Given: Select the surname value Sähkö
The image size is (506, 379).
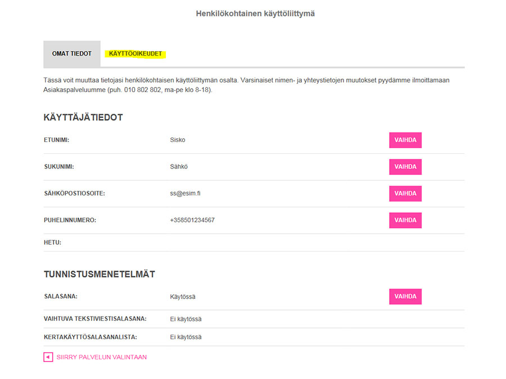Looking at the screenshot, I should [179, 167].
